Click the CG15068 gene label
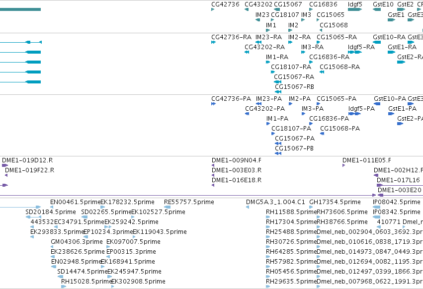This screenshot has width=423, height=289. [334, 25]
